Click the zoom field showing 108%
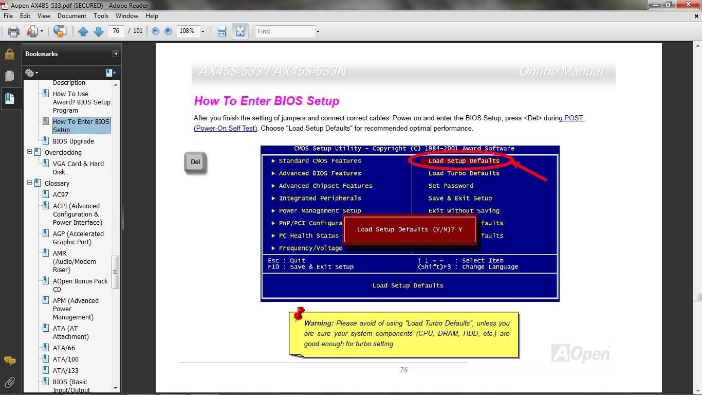The height and width of the screenshot is (395, 702). (187, 31)
